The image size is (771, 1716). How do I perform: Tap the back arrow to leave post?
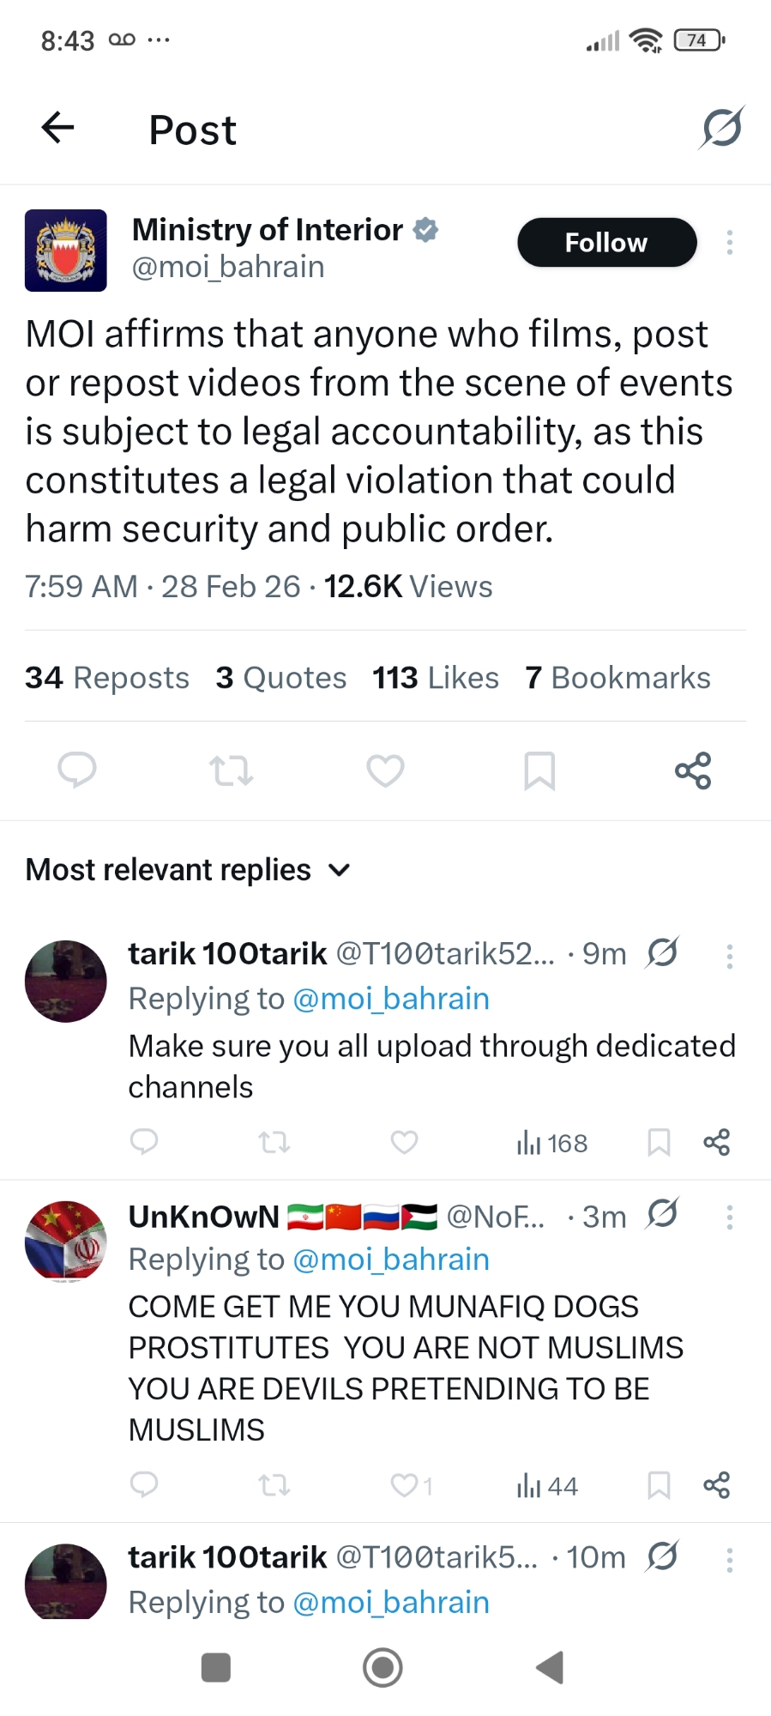[x=57, y=128]
